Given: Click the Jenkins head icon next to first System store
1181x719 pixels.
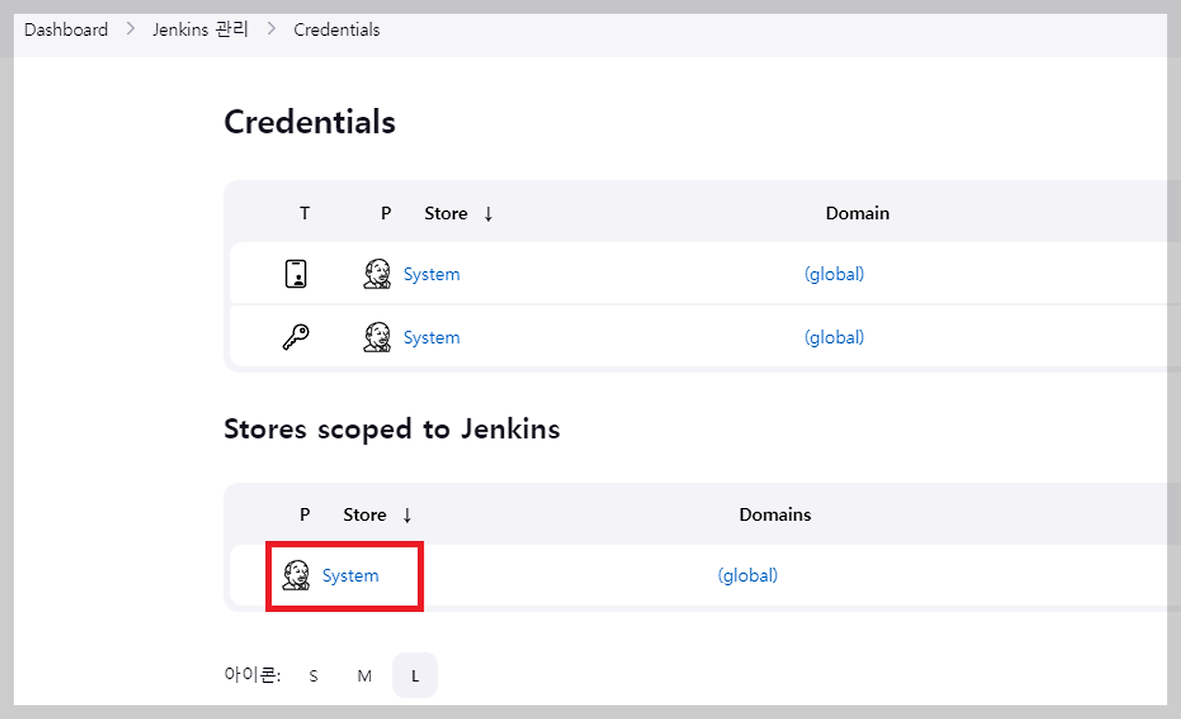Looking at the screenshot, I should click(x=376, y=273).
